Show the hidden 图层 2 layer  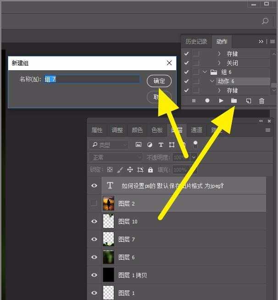[x=94, y=203]
